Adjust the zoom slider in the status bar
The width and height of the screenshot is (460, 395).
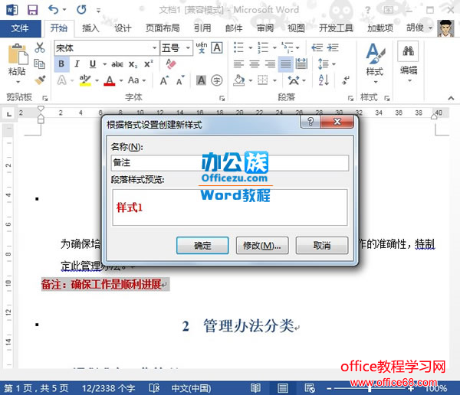(x=370, y=389)
